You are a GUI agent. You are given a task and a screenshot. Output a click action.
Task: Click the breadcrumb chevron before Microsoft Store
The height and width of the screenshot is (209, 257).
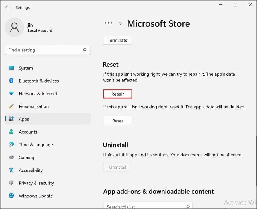(120, 24)
